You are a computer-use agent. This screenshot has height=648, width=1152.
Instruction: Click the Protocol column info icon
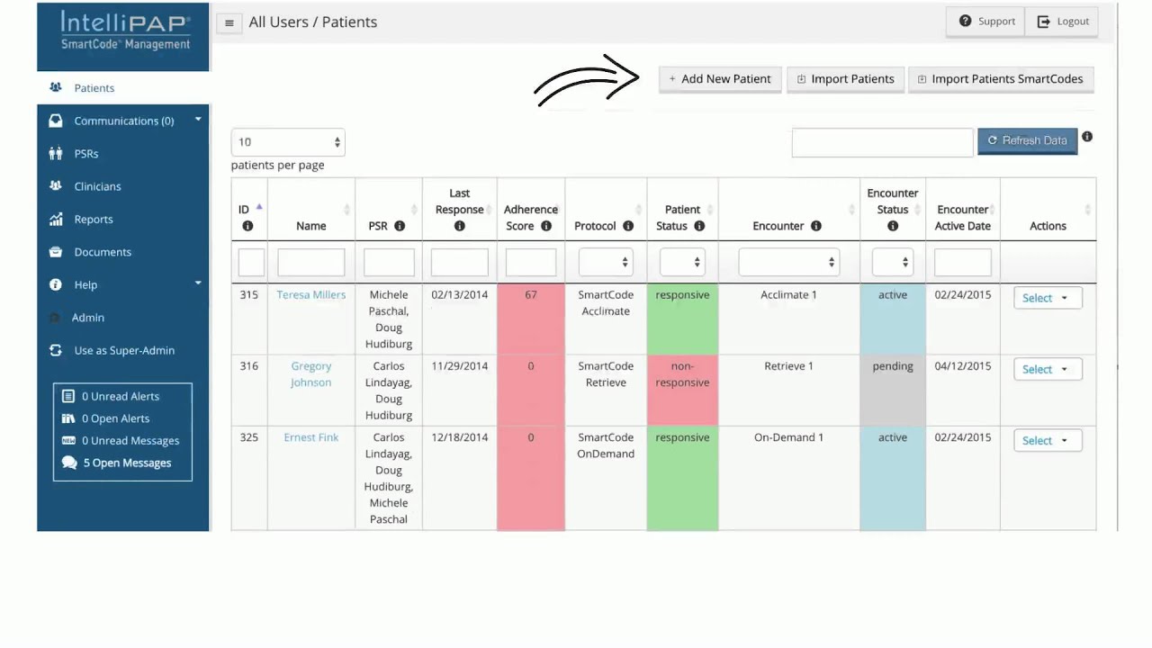coord(628,226)
